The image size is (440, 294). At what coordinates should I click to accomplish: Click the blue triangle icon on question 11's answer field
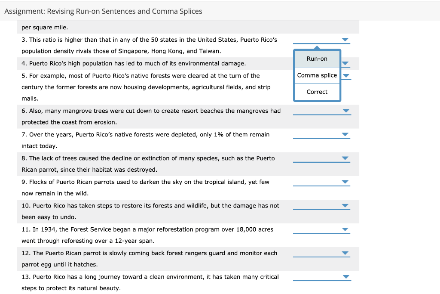pyautogui.click(x=346, y=229)
